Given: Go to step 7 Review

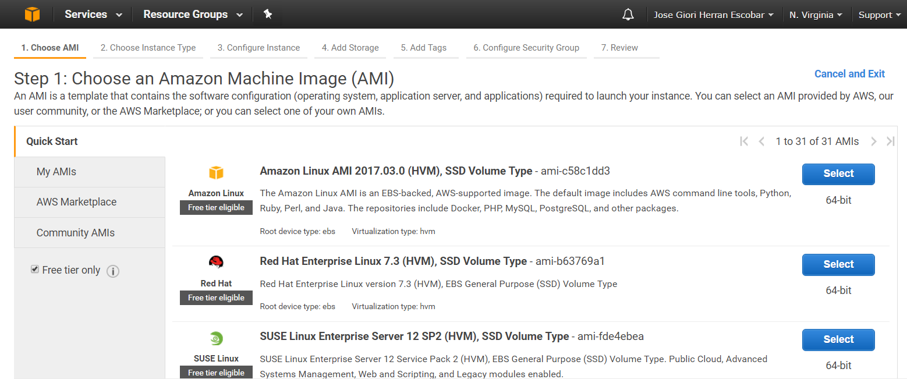Looking at the screenshot, I should pos(626,48).
